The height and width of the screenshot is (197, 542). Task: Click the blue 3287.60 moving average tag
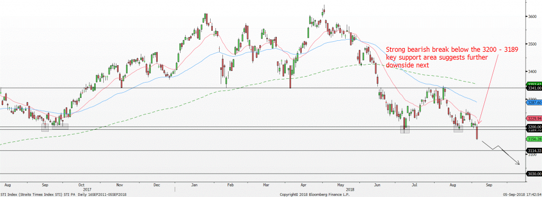(x=534, y=102)
